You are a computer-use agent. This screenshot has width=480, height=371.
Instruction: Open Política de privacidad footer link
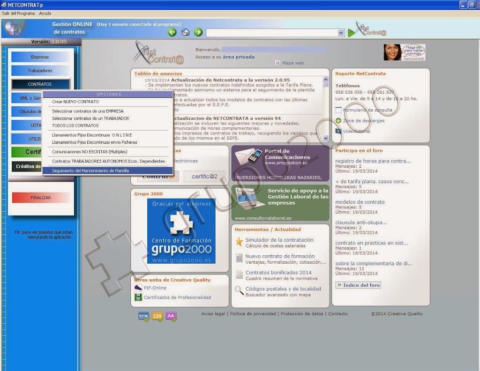point(253,314)
